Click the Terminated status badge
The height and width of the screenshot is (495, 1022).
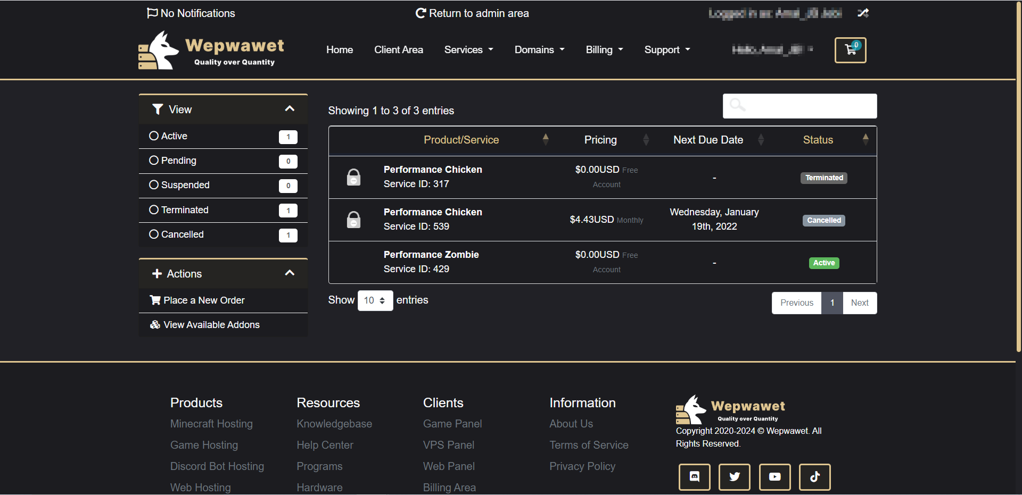(823, 178)
